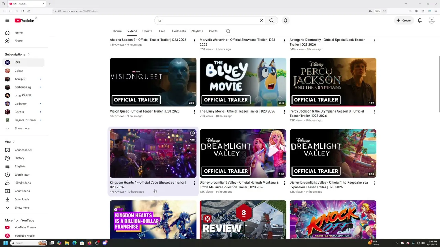Open the account avatar menu

pos(432,20)
